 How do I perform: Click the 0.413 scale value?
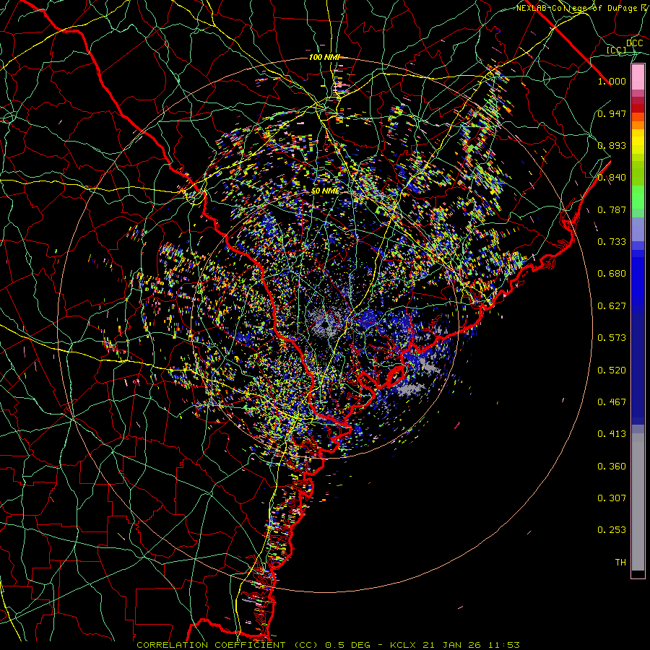pos(612,434)
